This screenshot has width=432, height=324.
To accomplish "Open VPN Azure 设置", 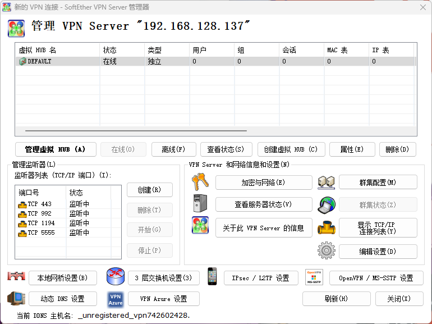I will [164, 299].
